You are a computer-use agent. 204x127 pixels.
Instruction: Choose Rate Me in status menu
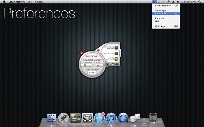[x=166, y=18]
